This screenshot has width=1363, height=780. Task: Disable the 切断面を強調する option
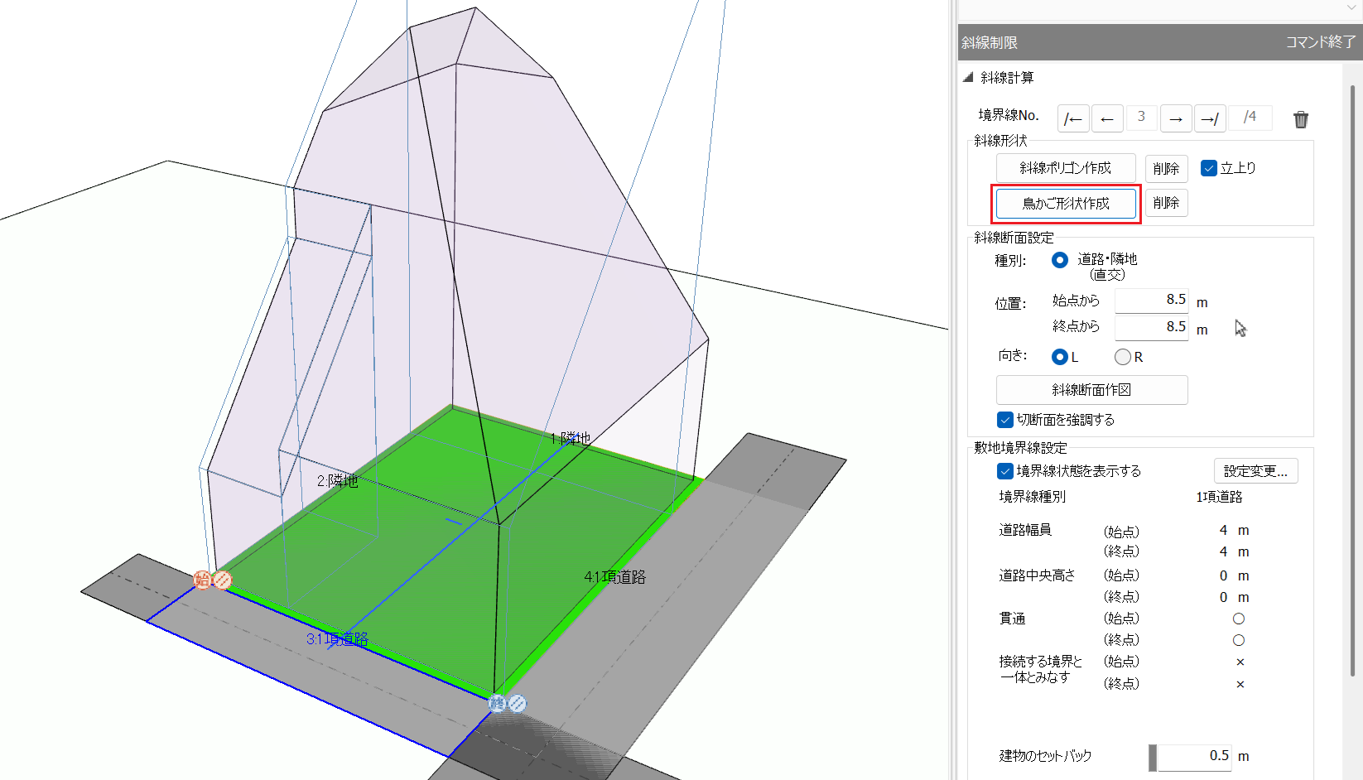[1004, 420]
